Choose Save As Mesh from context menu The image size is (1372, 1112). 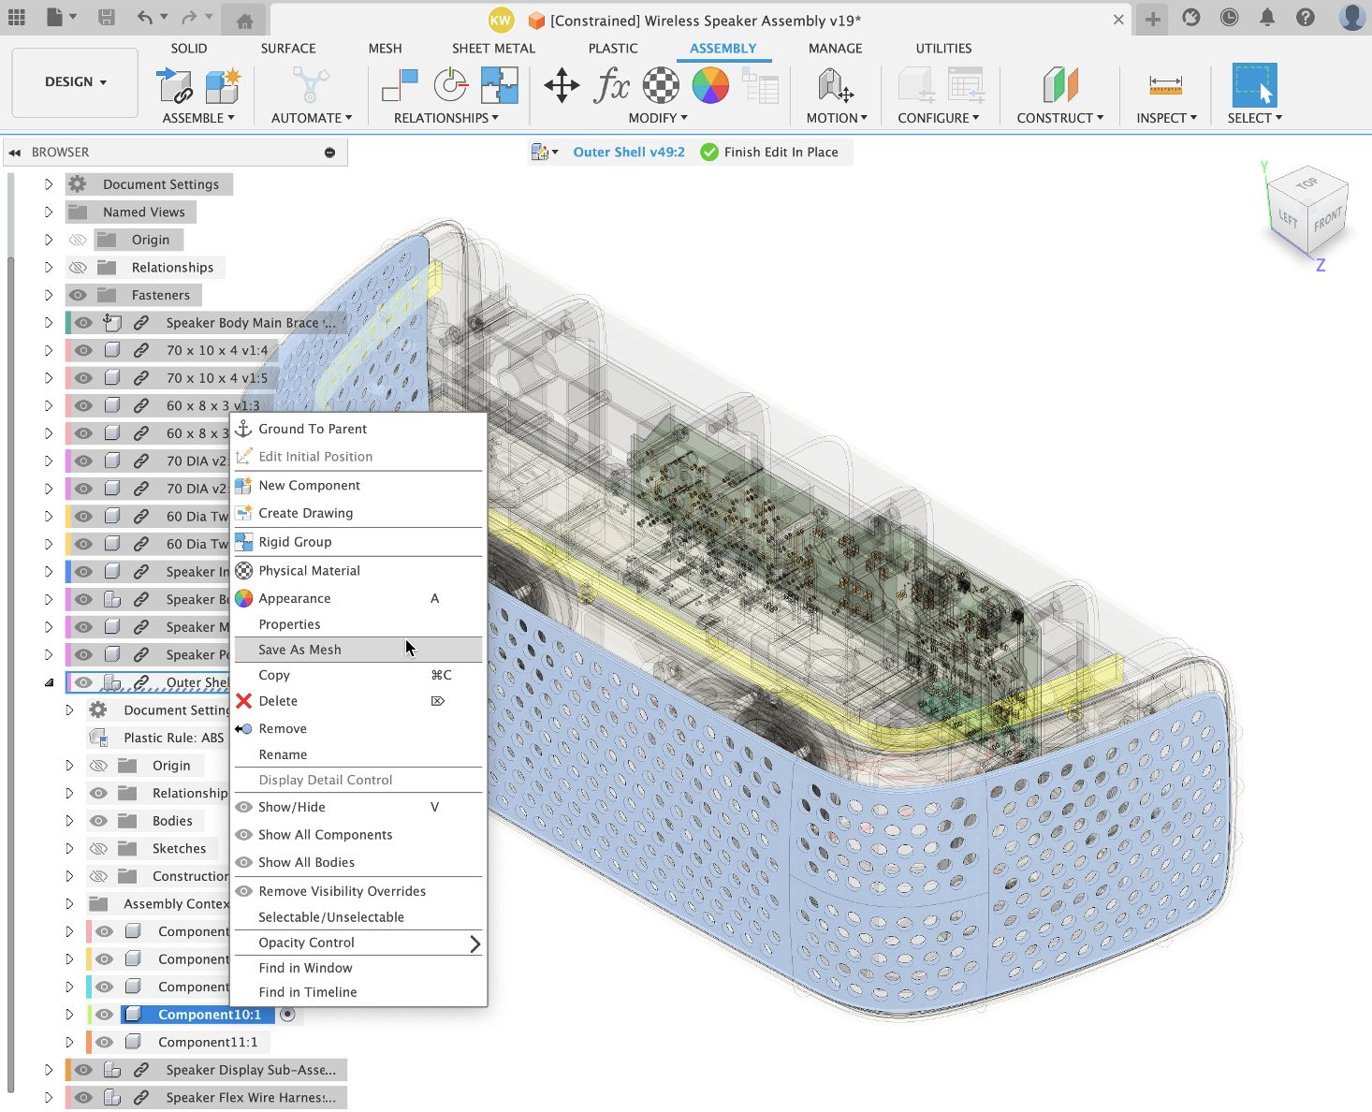300,650
